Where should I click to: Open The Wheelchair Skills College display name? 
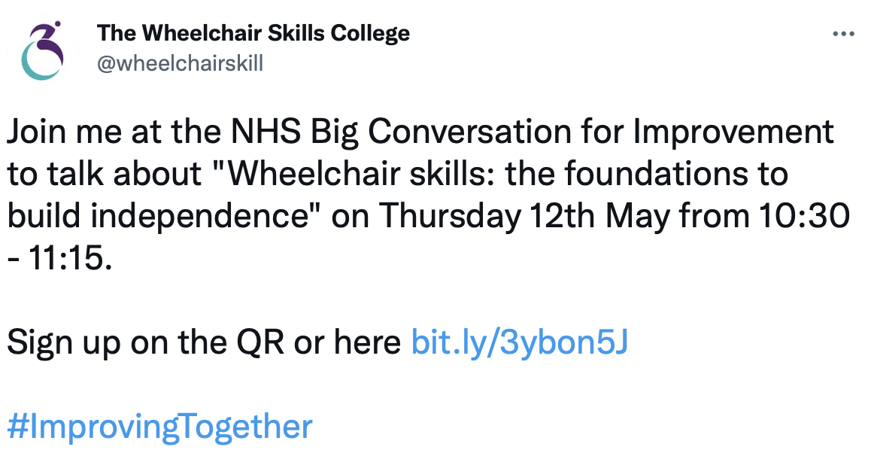click(253, 33)
